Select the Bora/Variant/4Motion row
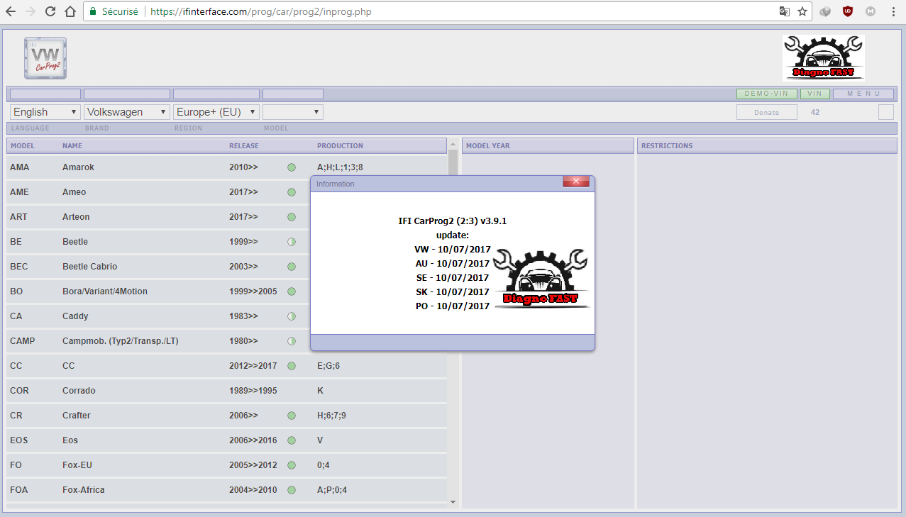Viewport: 906px width, 517px height. coord(227,291)
